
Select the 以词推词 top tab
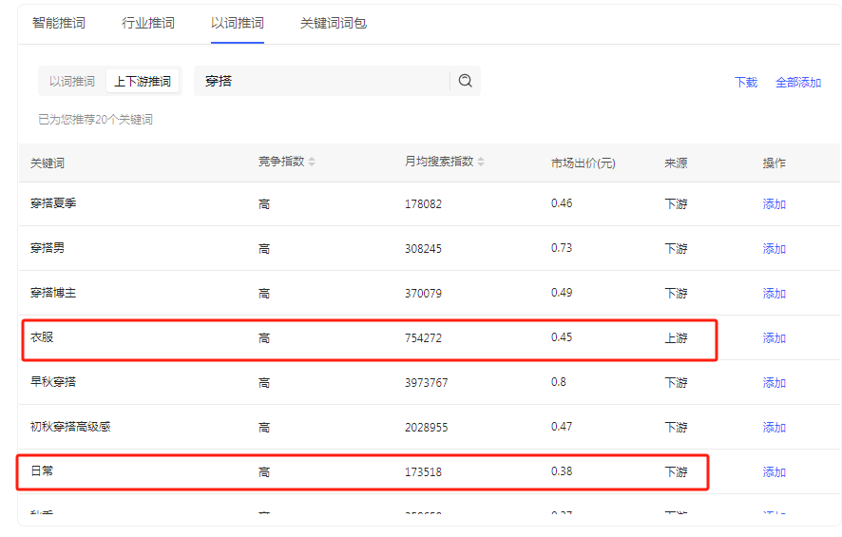tap(238, 23)
